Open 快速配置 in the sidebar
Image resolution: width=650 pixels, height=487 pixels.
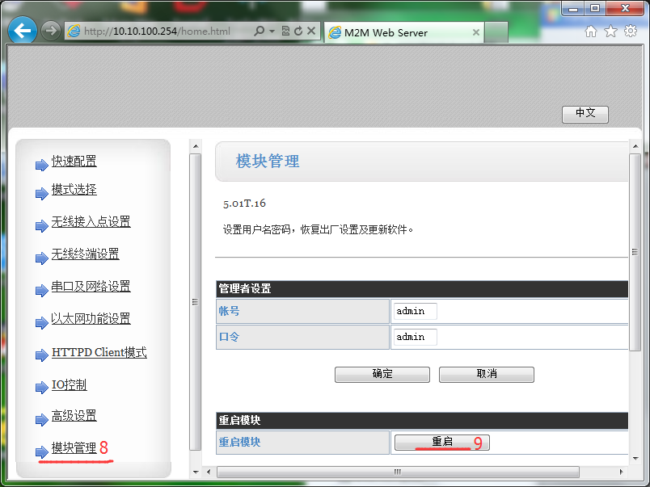point(74,162)
